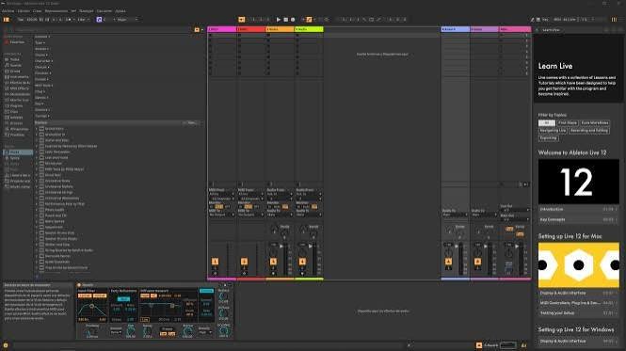Open track 4 Audio To dropdown
Image resolution: width=626 pixels, height=351 pixels.
point(309,215)
